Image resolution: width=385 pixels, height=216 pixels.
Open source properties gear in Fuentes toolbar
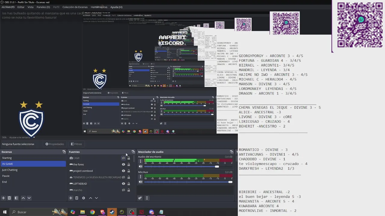pyautogui.click(x=84, y=198)
